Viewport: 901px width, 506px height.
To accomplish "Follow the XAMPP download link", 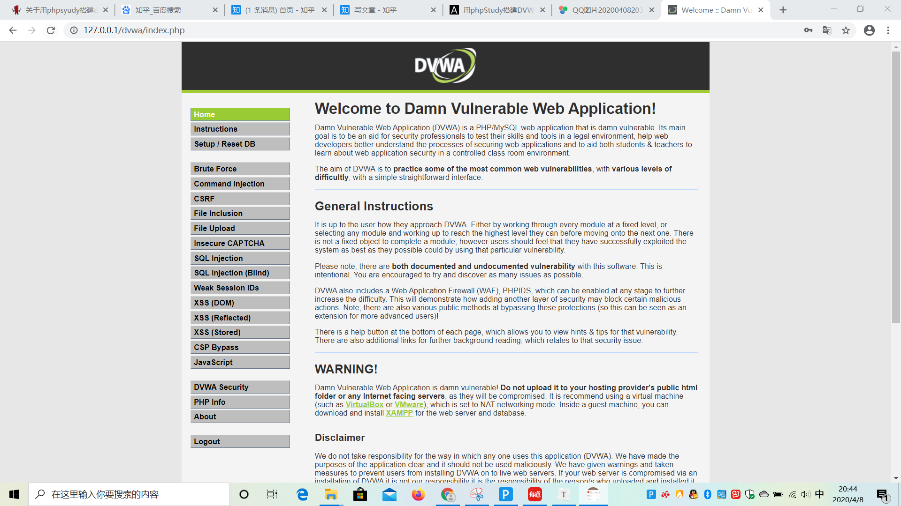I will (x=399, y=413).
